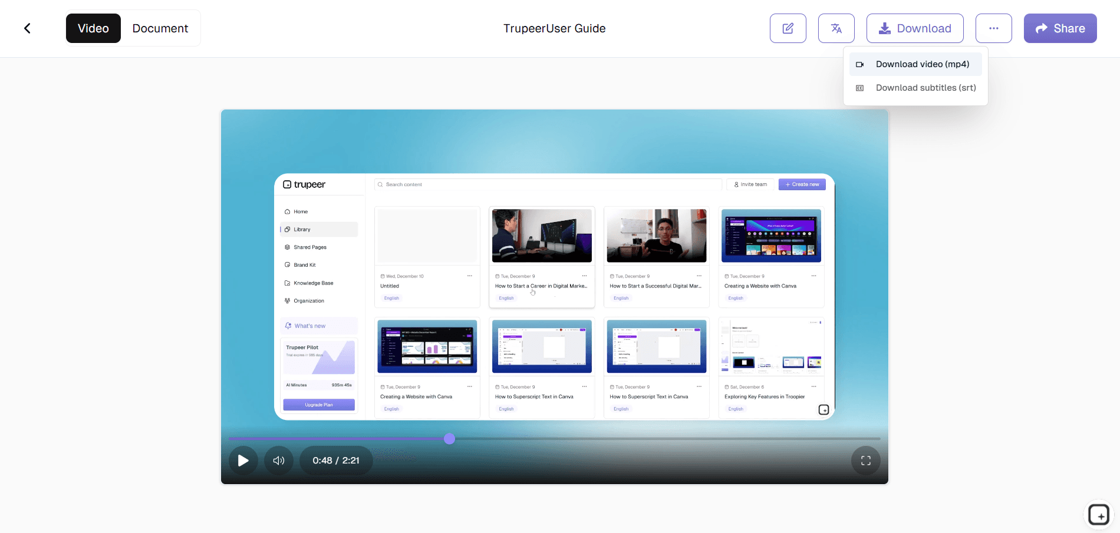Viewport: 1120px width, 533px height.
Task: Click Knowledge Base in the video's sidebar
Action: click(319, 283)
